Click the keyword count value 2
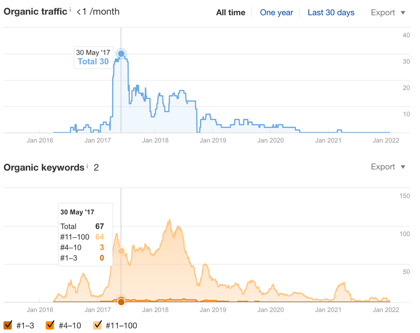The height and width of the screenshot is (333, 420). 96,167
